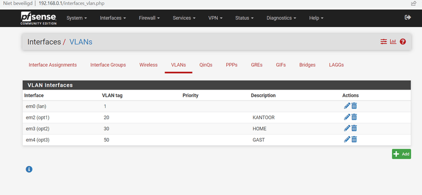Viewport: 422px width, 195px height.
Task: Click the GAST description cell
Action: pyautogui.click(x=258, y=140)
